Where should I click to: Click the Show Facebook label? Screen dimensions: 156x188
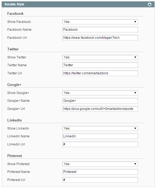19,22
